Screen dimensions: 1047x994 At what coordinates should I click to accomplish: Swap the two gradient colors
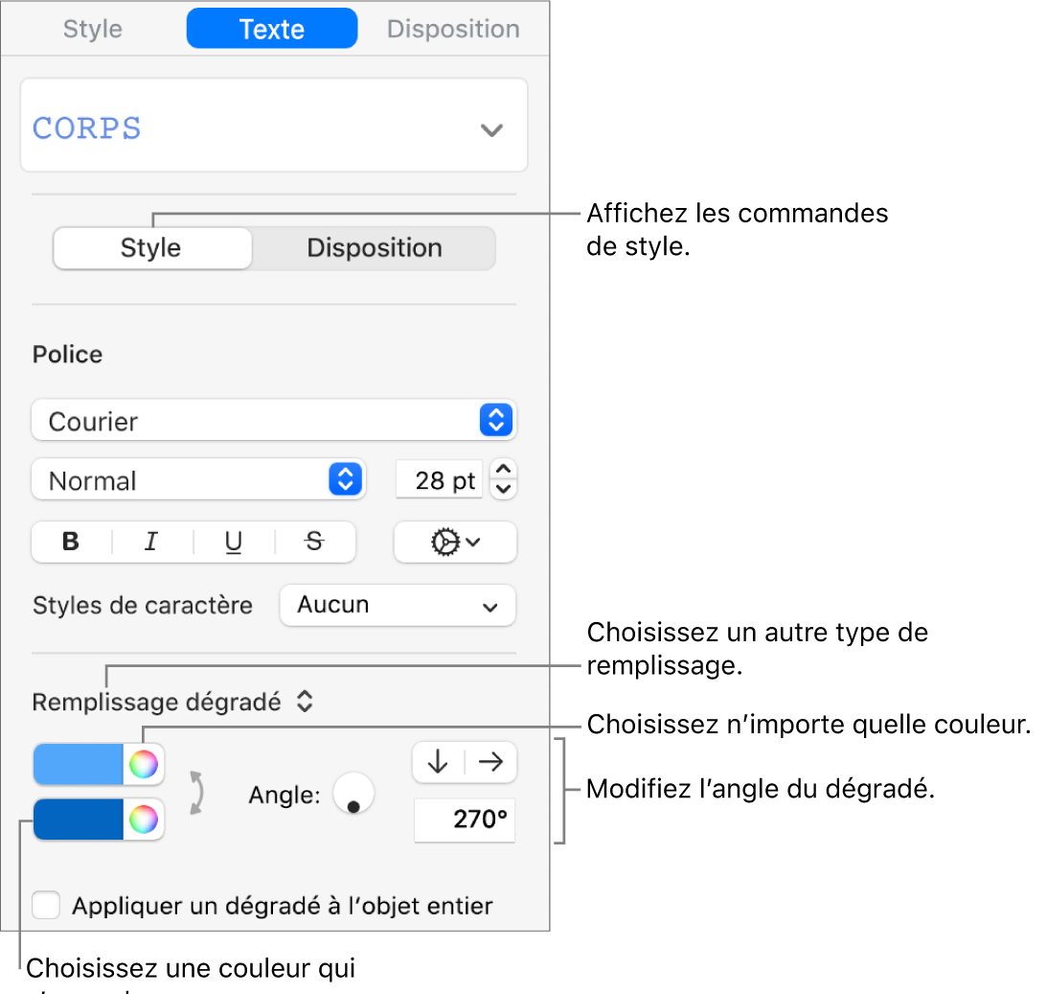tap(196, 792)
